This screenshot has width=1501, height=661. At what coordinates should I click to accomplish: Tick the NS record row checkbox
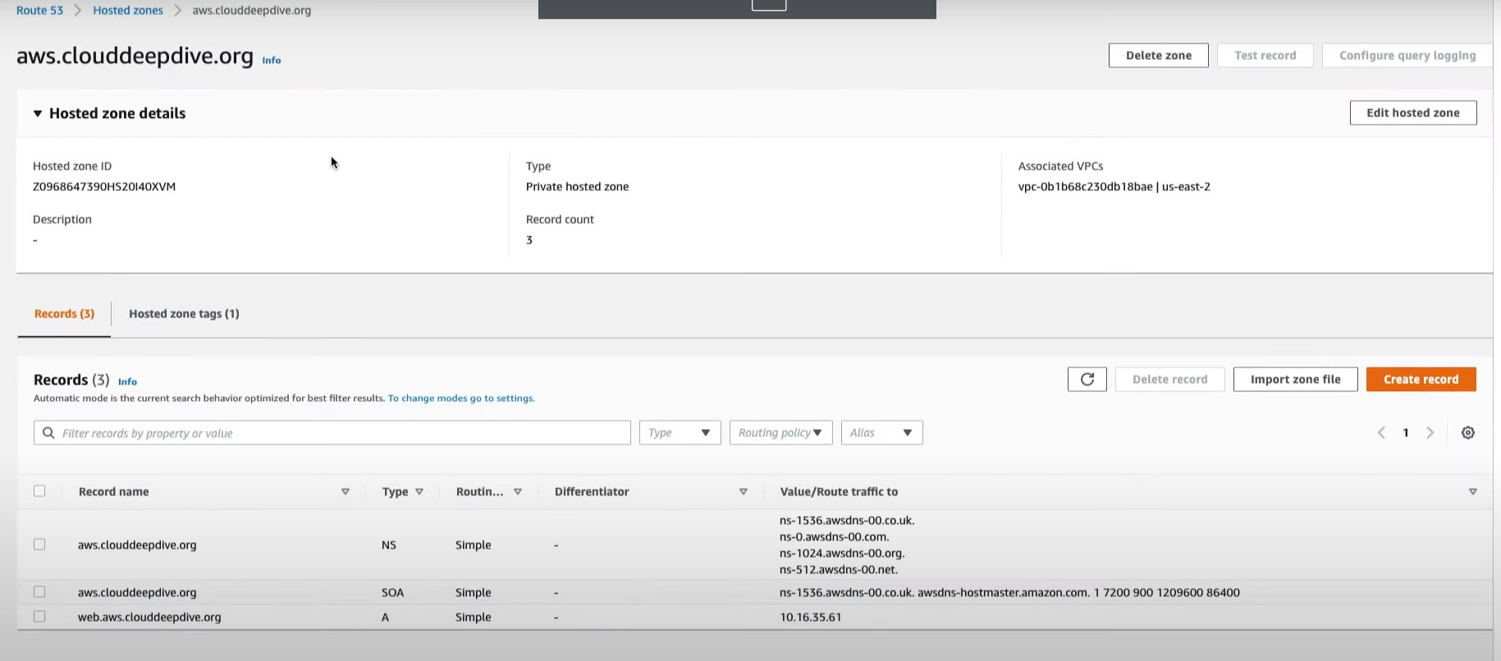coord(39,545)
